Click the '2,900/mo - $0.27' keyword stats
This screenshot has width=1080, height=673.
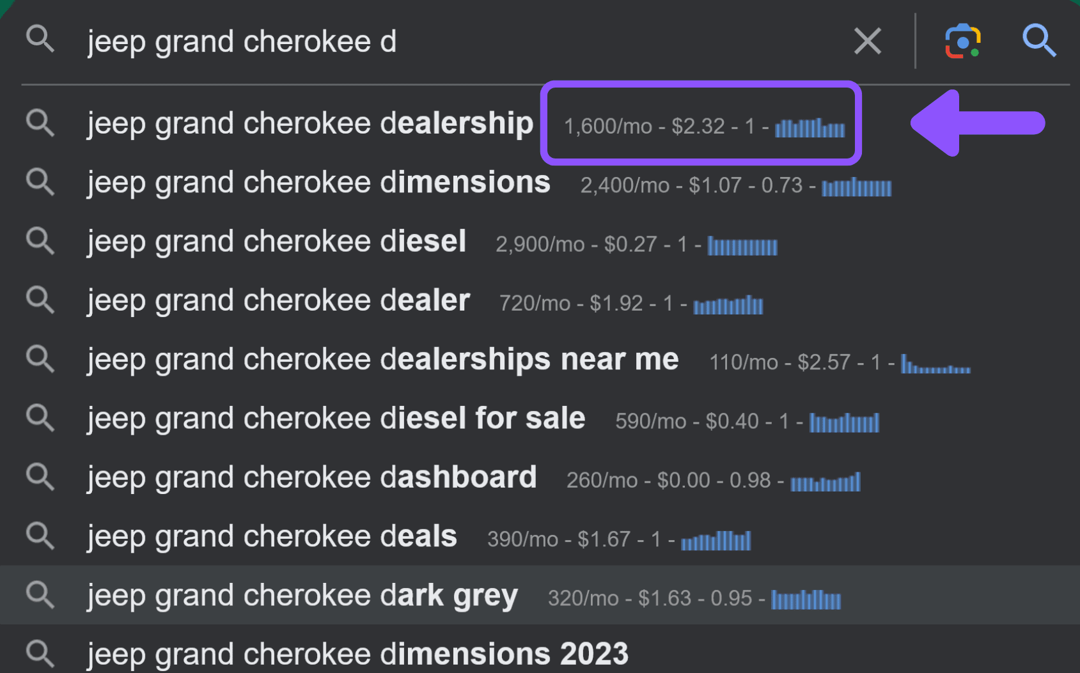576,244
